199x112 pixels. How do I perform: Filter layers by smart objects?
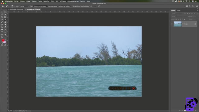194,14
